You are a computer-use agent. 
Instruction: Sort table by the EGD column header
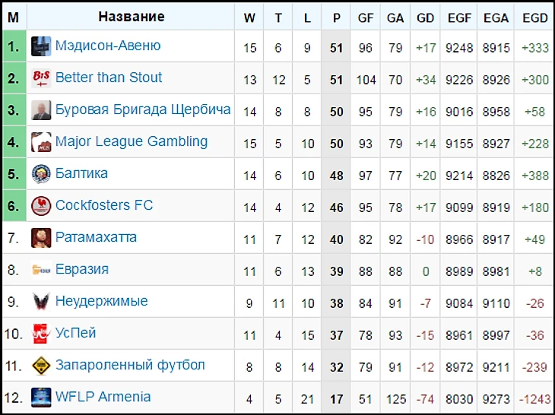535,17
